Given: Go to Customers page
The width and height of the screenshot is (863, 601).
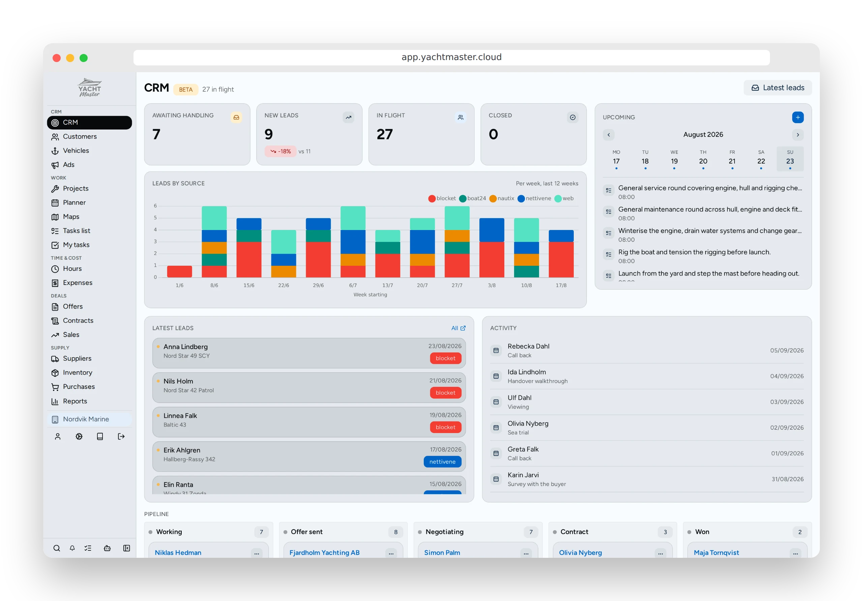Looking at the screenshot, I should coord(89,137).
